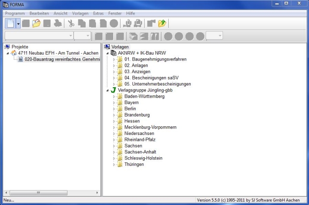Select Niedersachsen in the templates tree
Screen dimensions: 309x205
(139, 134)
